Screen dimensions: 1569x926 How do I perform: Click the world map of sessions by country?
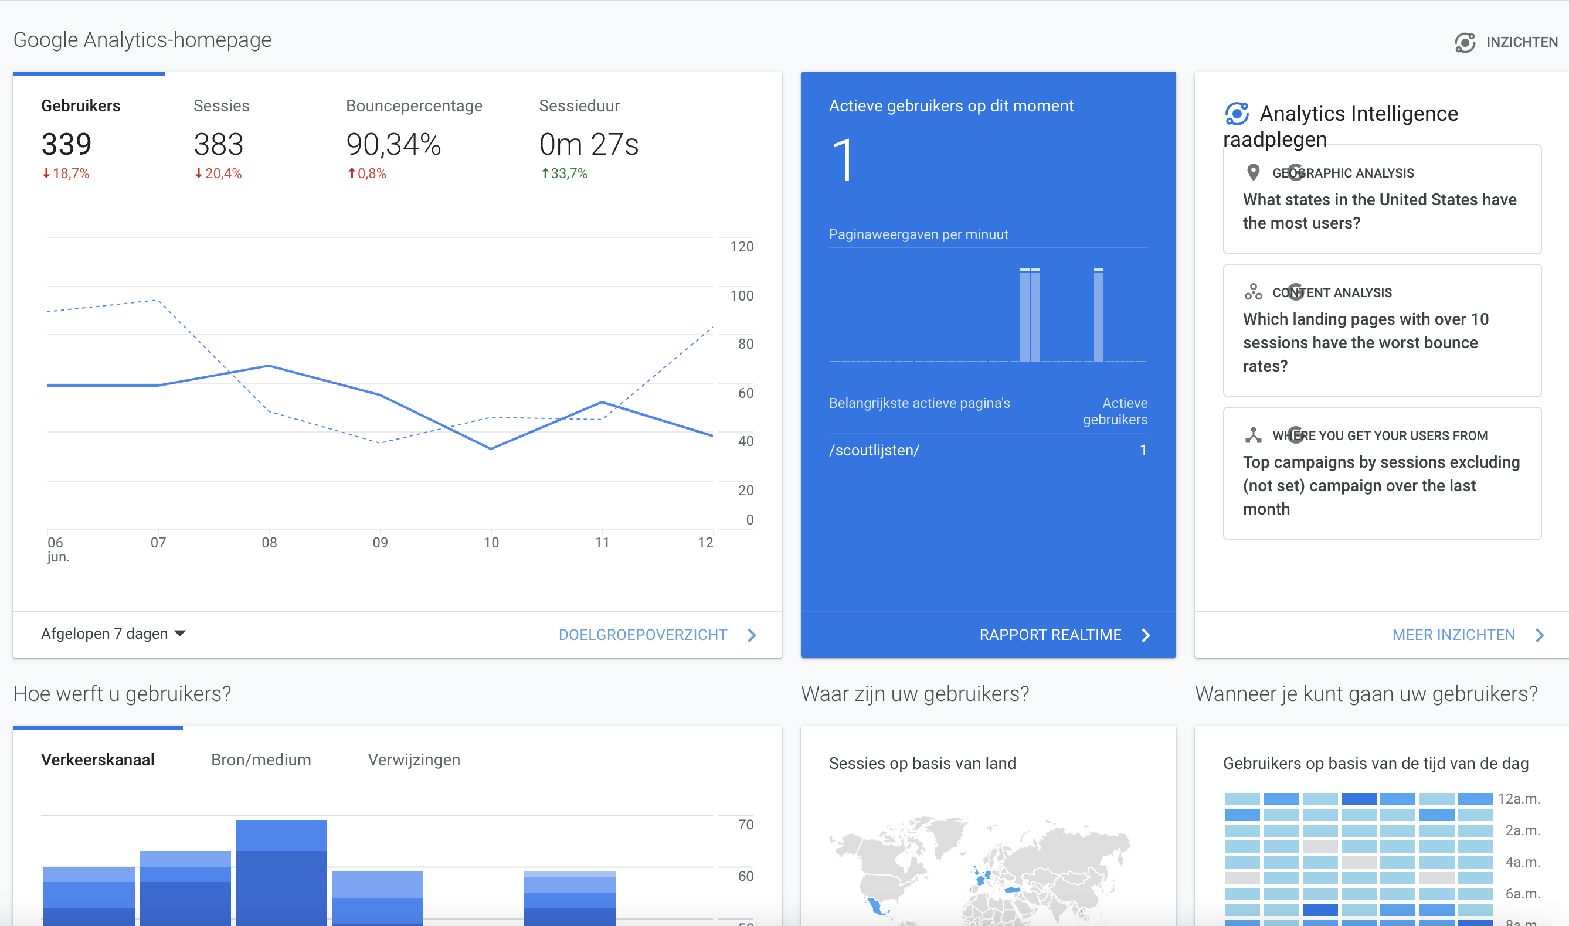(980, 870)
